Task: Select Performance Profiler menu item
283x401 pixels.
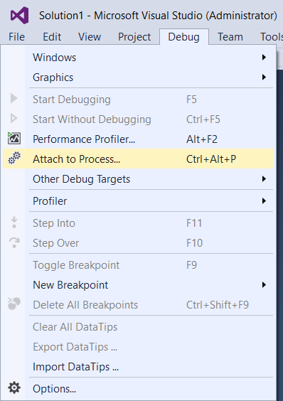Action: [x=139, y=139]
